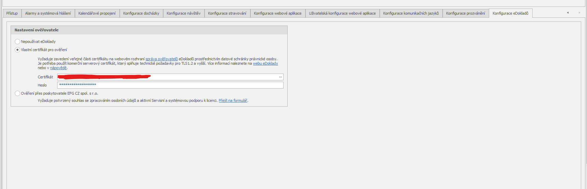
Task: Switch to Konfigurace návštěv tab
Action: 183,13
